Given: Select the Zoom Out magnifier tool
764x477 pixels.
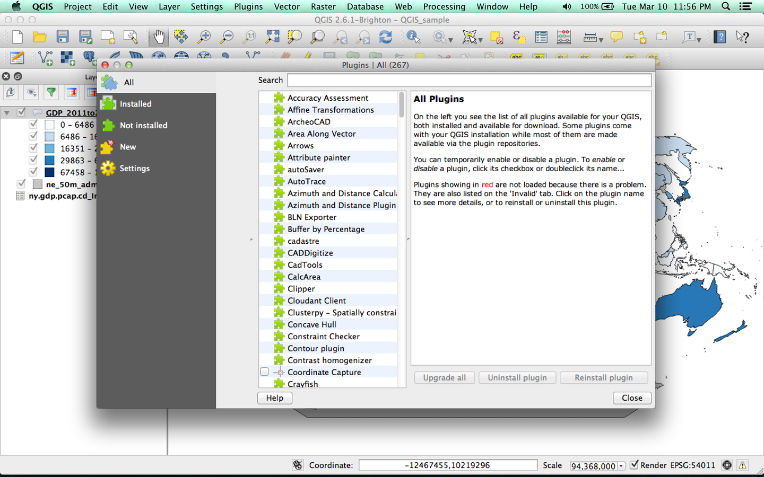Looking at the screenshot, I should pos(227,37).
